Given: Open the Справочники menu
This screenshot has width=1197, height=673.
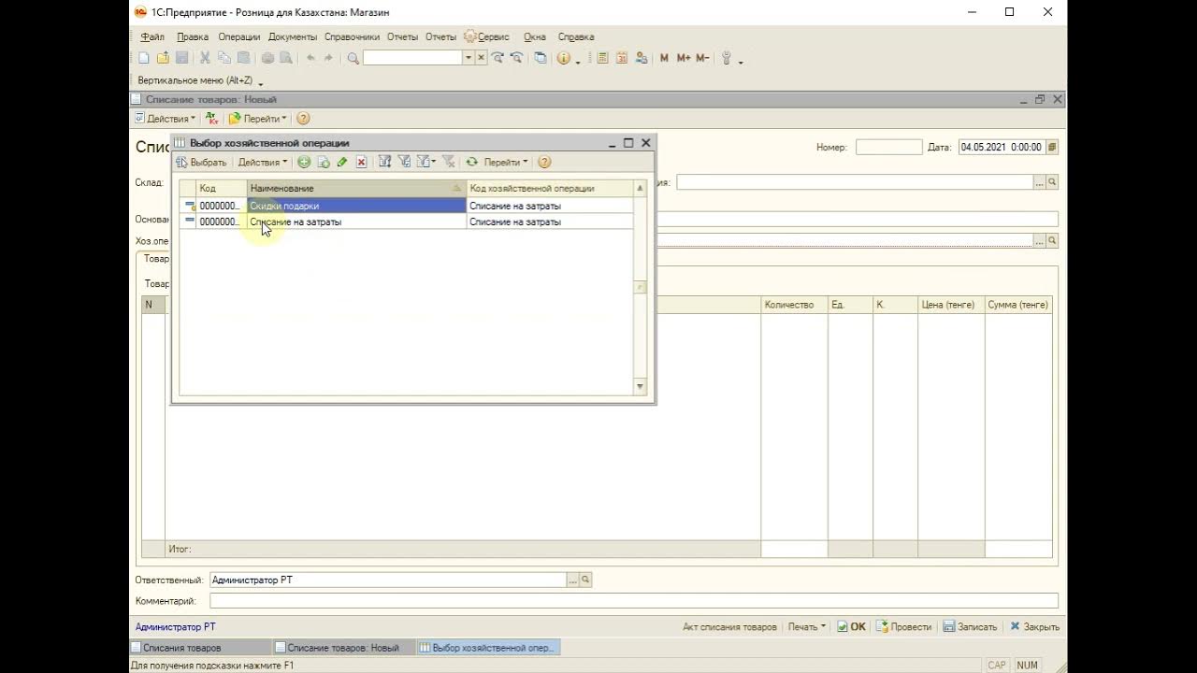Looking at the screenshot, I should click(353, 37).
